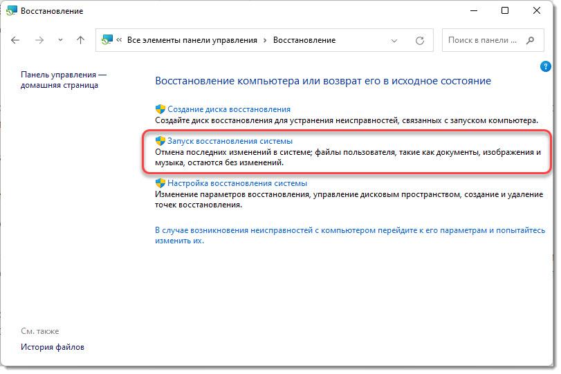Expand the double-chevron at address bar start
This screenshot has width=561, height=374.
click(120, 40)
